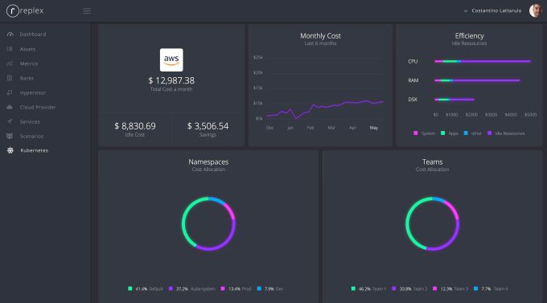Click the CPU efficiency bar
The height and width of the screenshot is (303, 547).
point(483,61)
